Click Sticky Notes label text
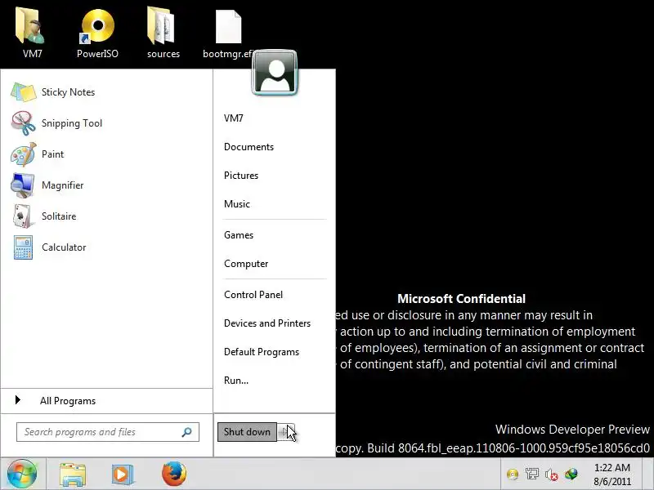654x490 pixels. click(x=68, y=92)
